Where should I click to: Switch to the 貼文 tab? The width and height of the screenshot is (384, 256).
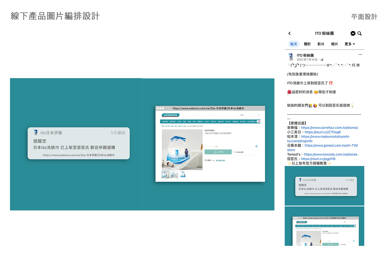tap(294, 44)
